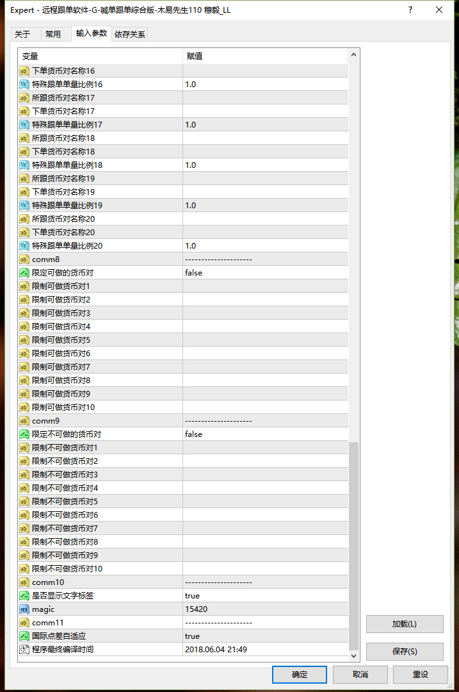
Task: Open the 依存关系 tab
Action: [x=129, y=34]
